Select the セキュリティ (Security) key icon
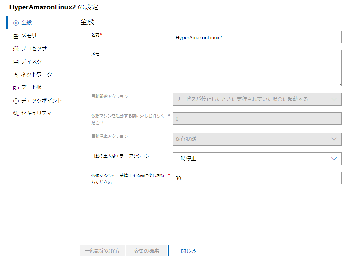The image size is (347, 258). coord(16,113)
